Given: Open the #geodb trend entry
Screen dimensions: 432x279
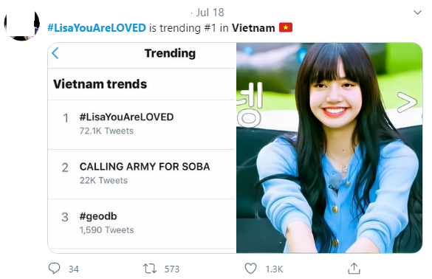Looking at the screenshot, I should click(142, 224).
